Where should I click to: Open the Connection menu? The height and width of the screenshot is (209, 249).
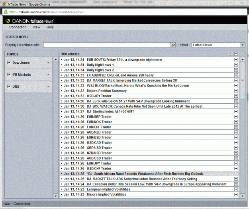click(18, 27)
